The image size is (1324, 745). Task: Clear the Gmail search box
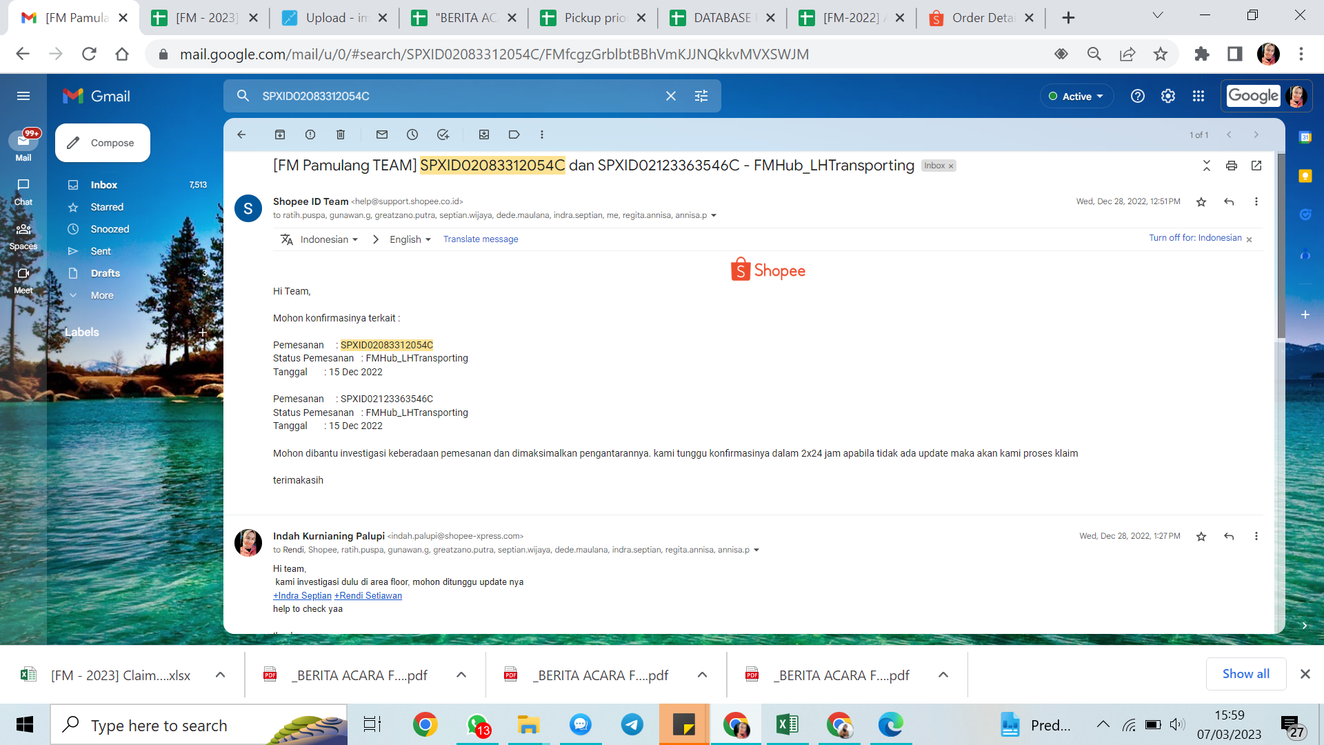click(671, 96)
